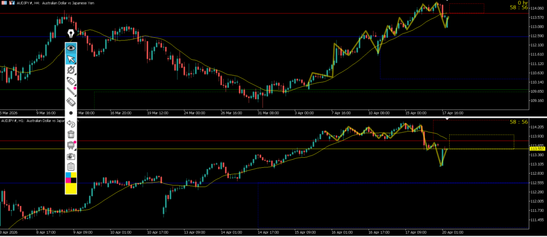Select the eraser tool
This screenshot has width=547, height=237.
[x=71, y=102]
